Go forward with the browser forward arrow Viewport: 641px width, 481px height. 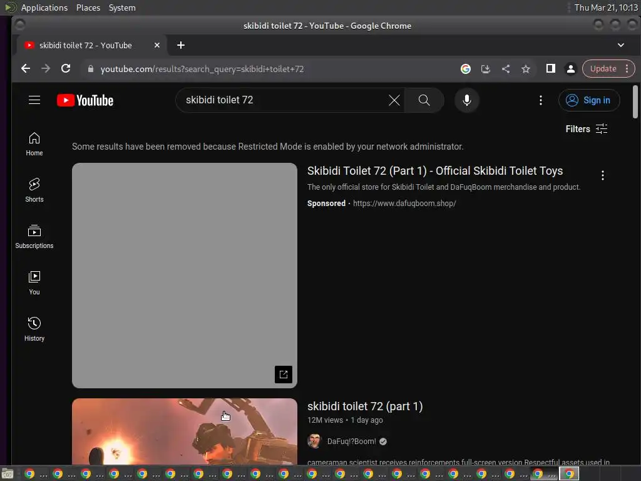pos(46,69)
